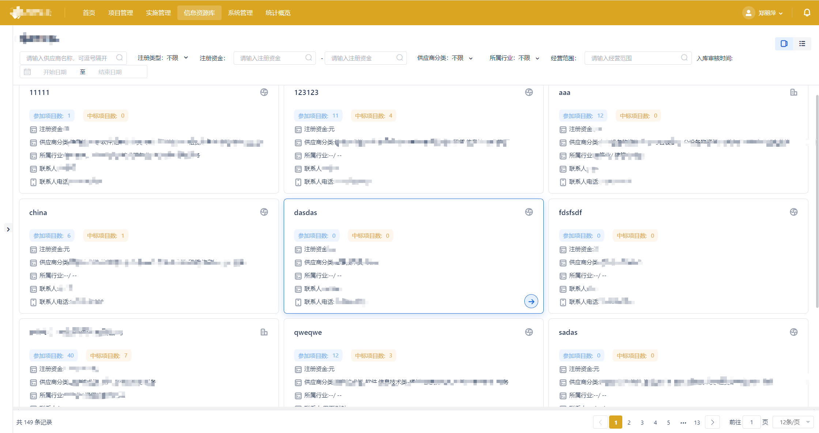819x433 pixels.
Task: Click 参加项目数 tag on card 123123
Action: pos(318,116)
